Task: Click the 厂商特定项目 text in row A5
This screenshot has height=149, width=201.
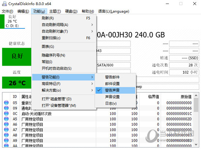Action: coord(32,119)
